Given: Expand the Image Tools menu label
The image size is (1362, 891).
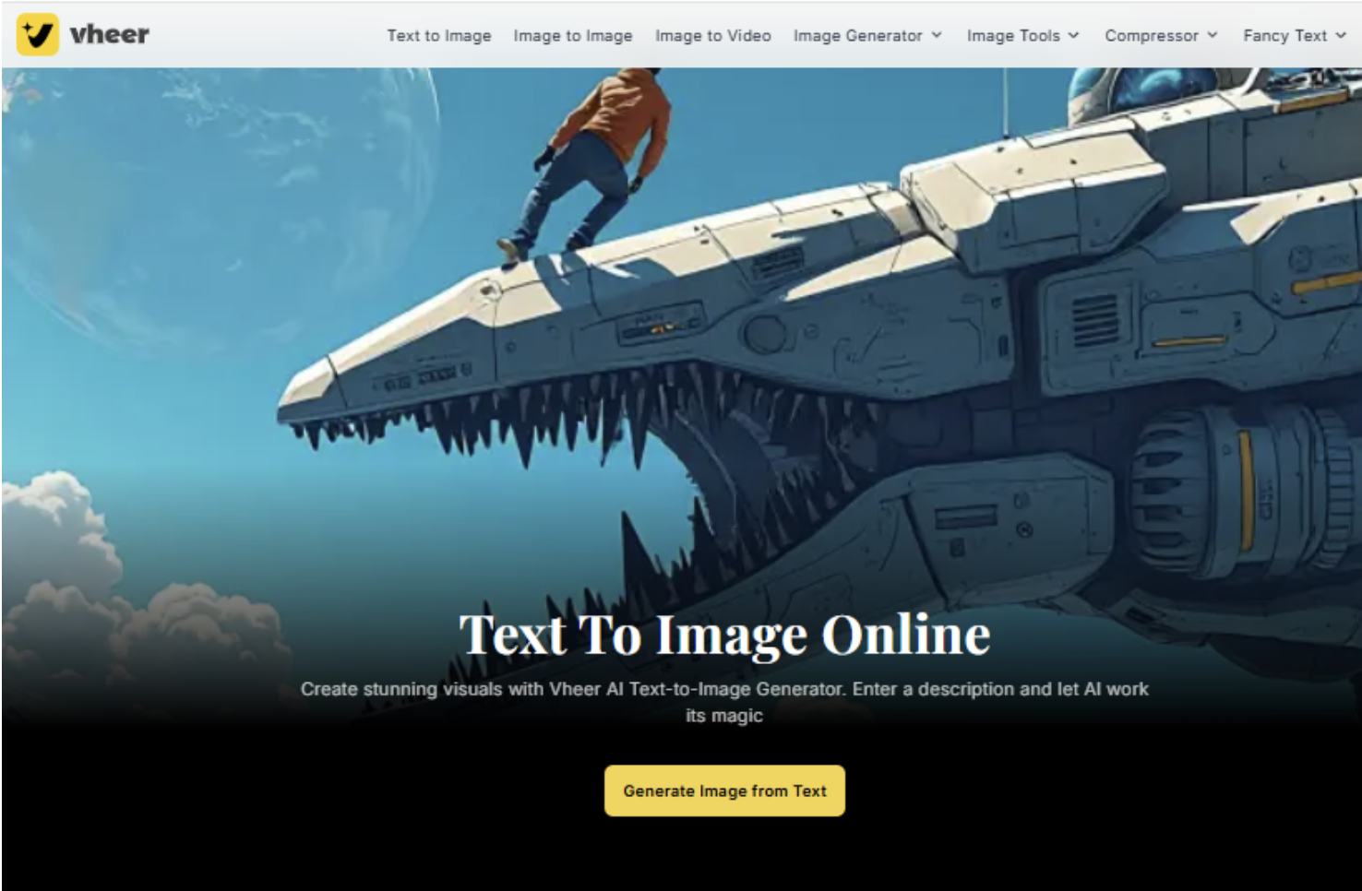Looking at the screenshot, I should (x=1012, y=36).
